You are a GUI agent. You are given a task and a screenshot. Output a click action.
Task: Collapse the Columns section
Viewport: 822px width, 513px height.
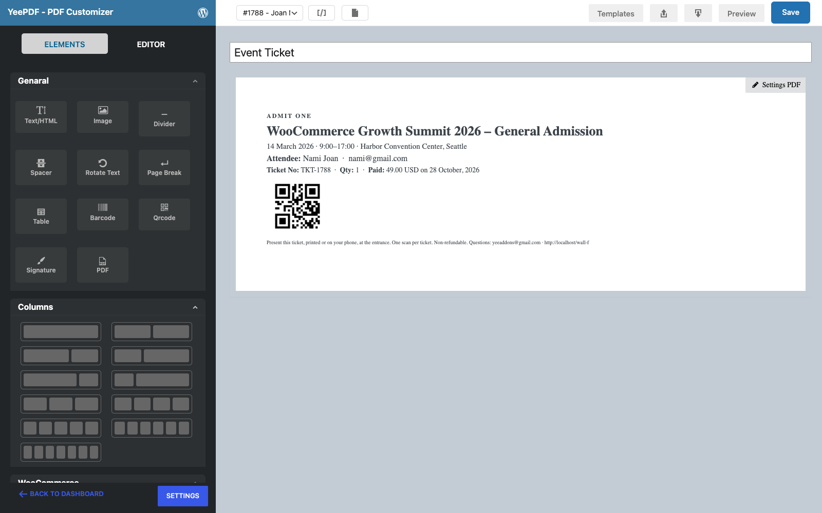coord(195,307)
